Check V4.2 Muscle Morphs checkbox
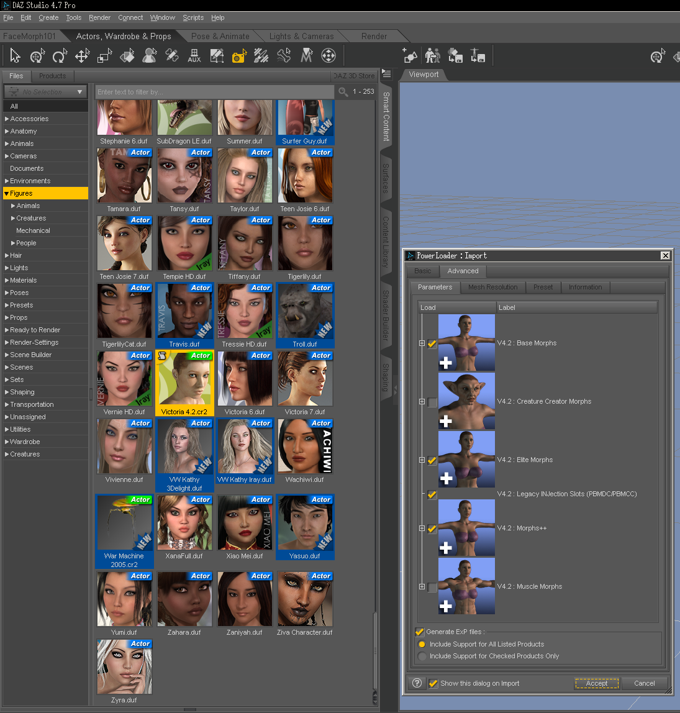Screen dimensions: 680x713 (x=432, y=587)
